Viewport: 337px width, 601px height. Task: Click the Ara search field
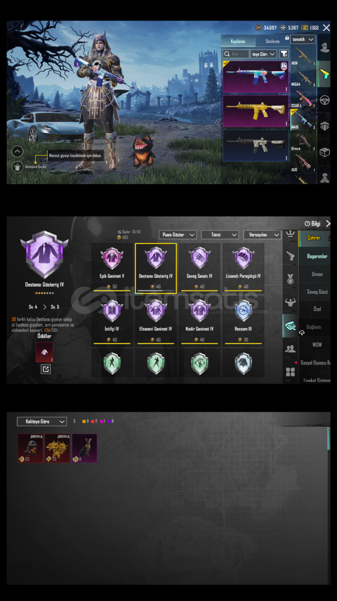pos(236,54)
